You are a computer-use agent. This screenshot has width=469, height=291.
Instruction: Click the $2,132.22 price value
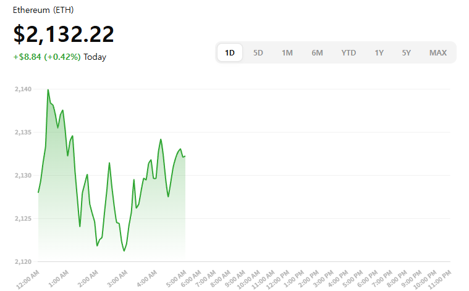64,35
